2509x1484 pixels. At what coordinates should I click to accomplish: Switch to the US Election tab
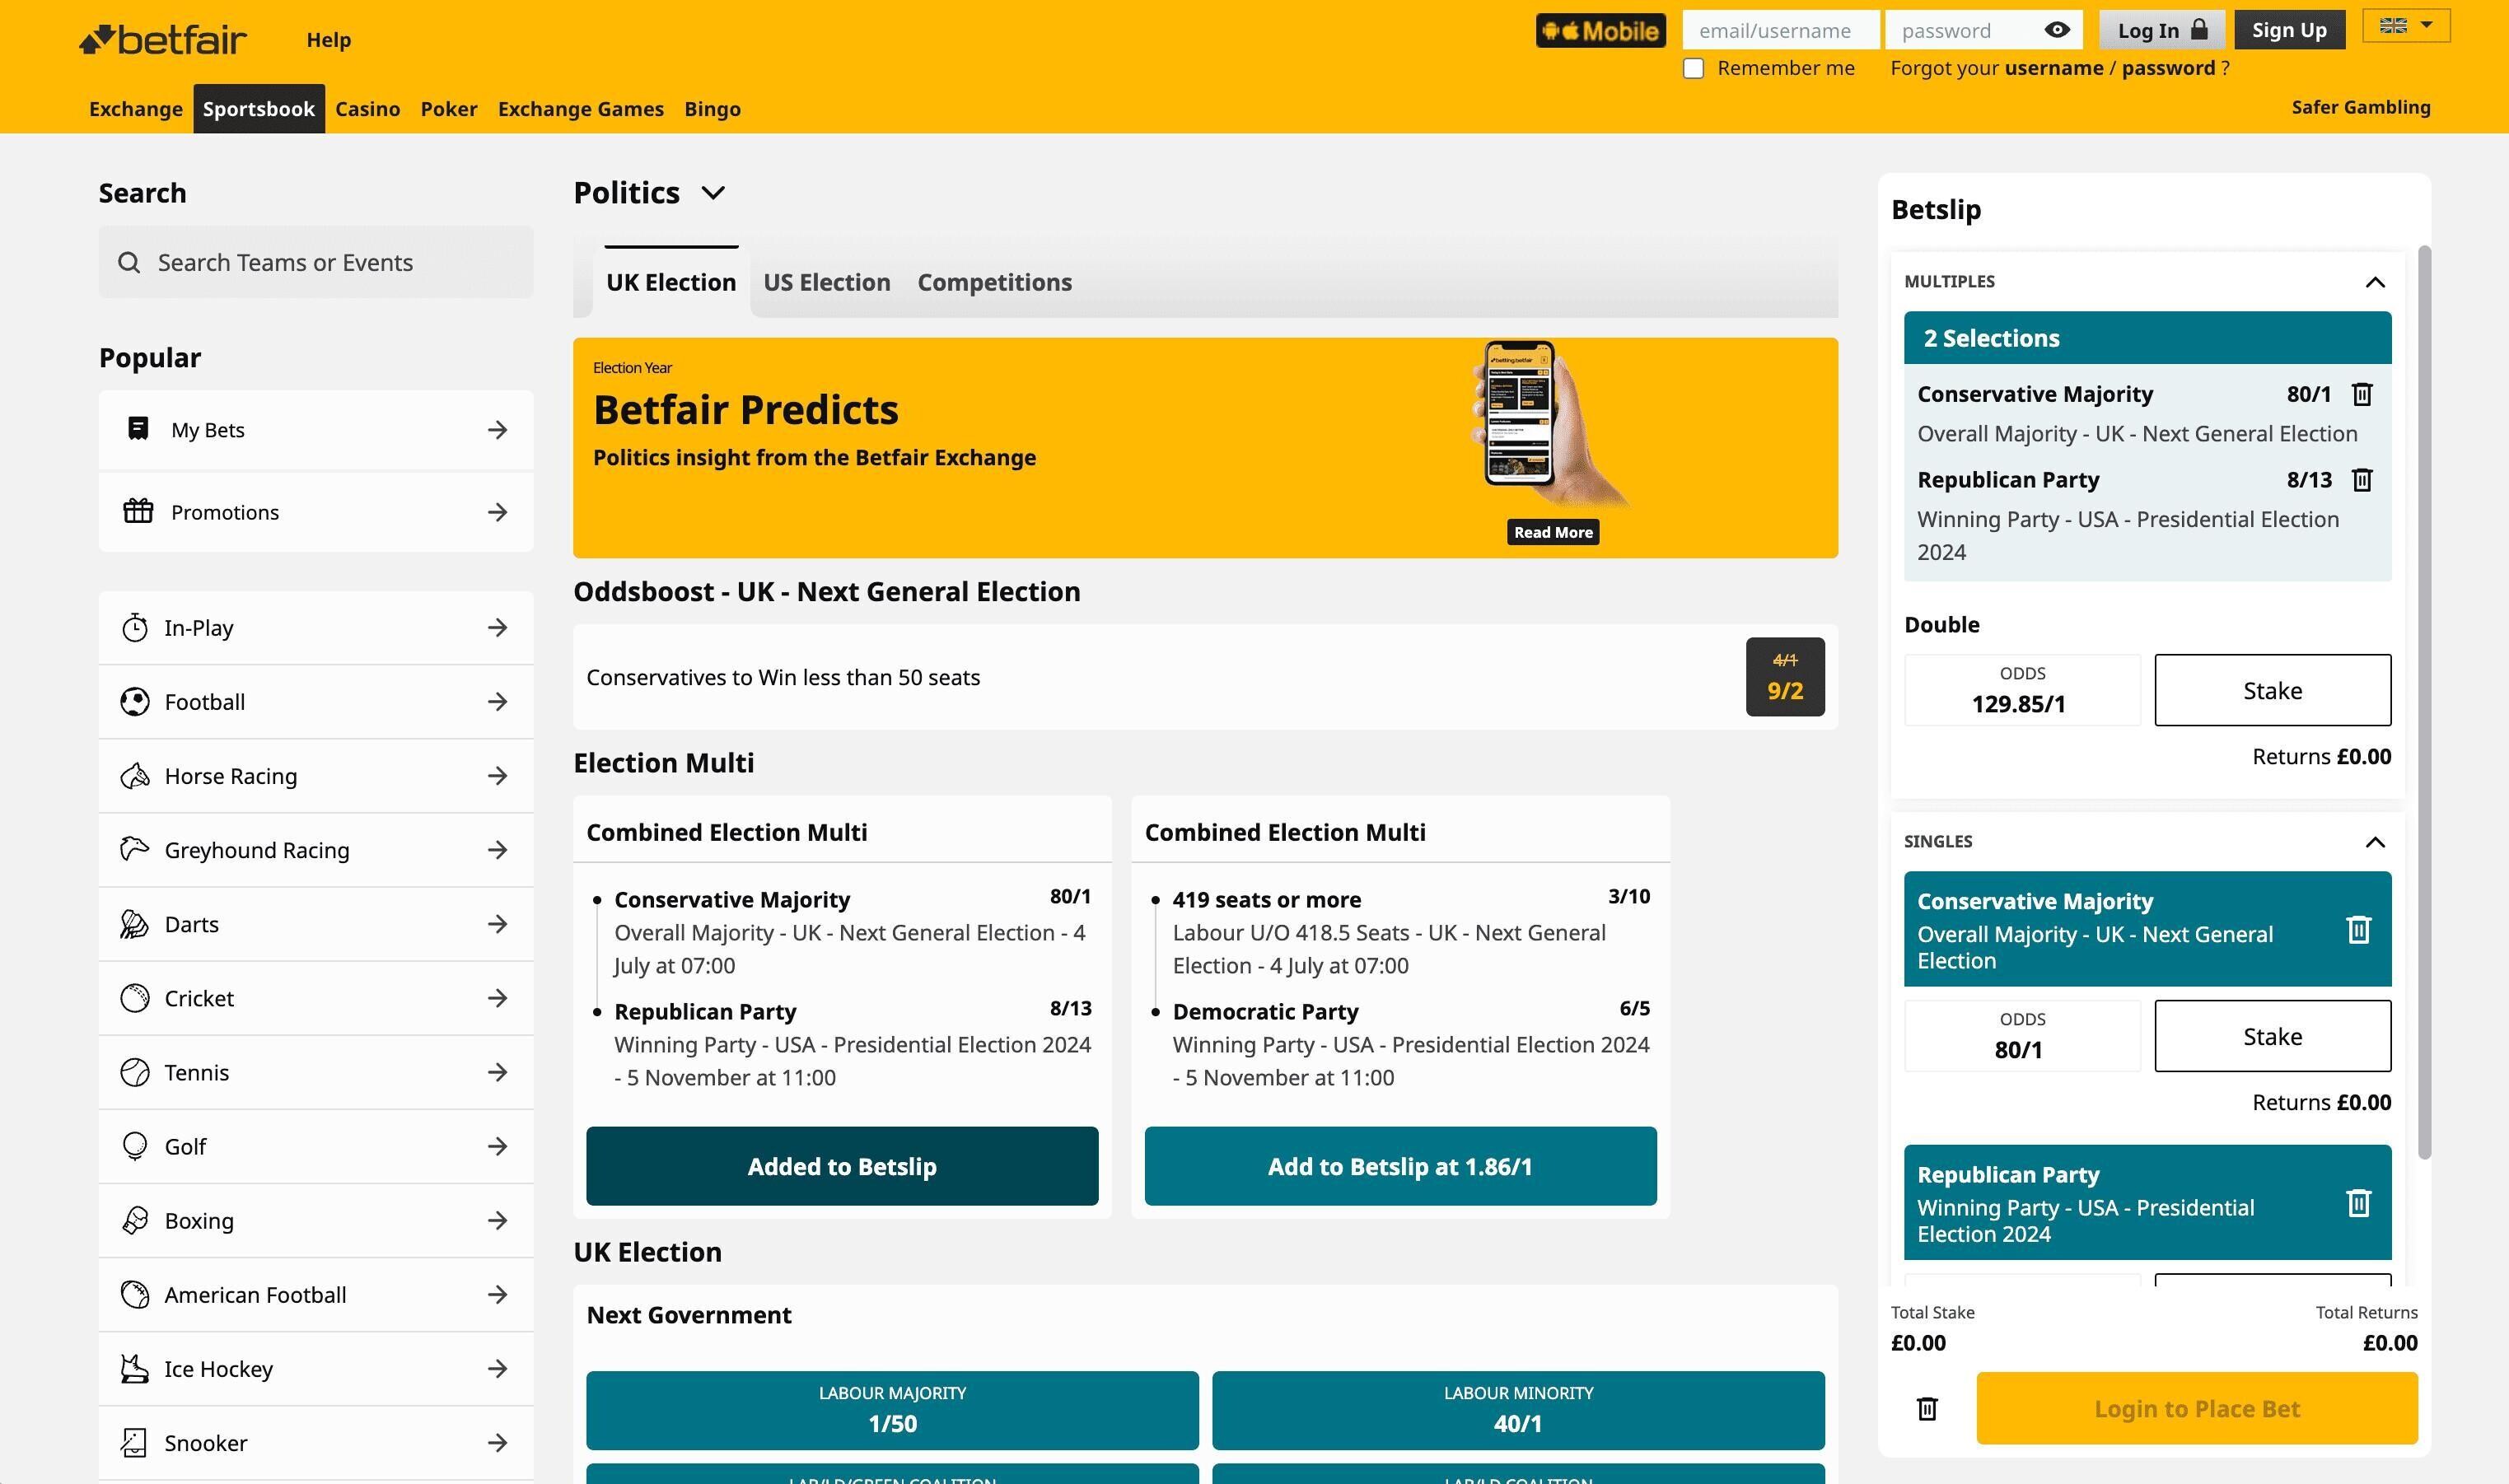click(827, 282)
